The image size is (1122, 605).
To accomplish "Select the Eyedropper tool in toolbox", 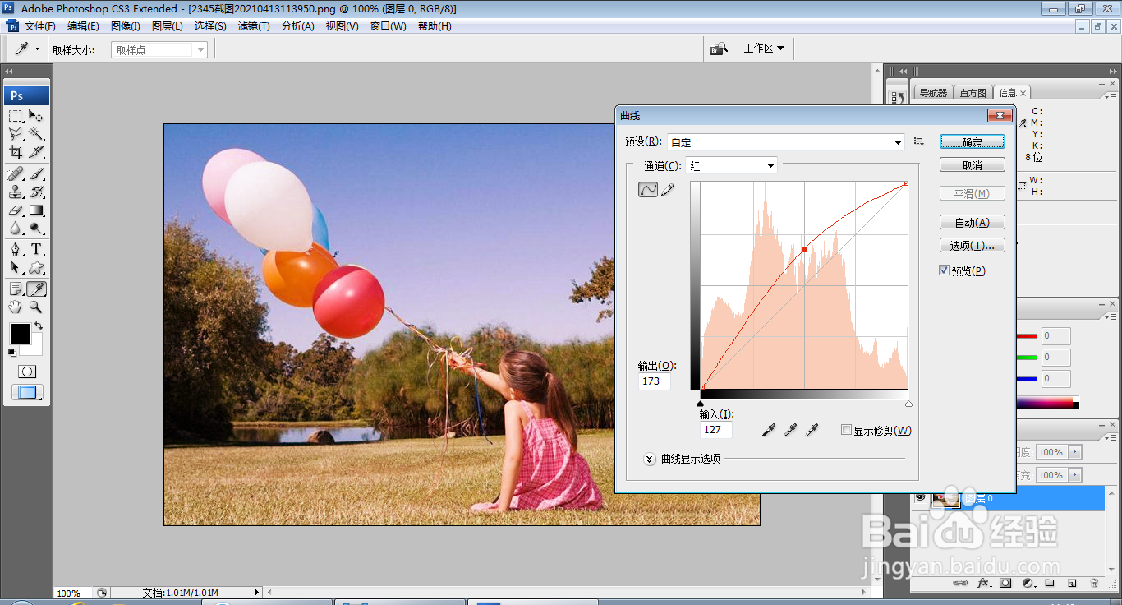I will (x=36, y=289).
